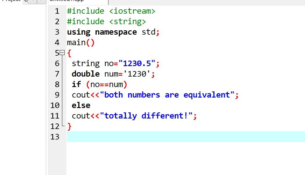Click line number 3 in the gutter
This screenshot has width=305, height=175.
tap(57, 32)
